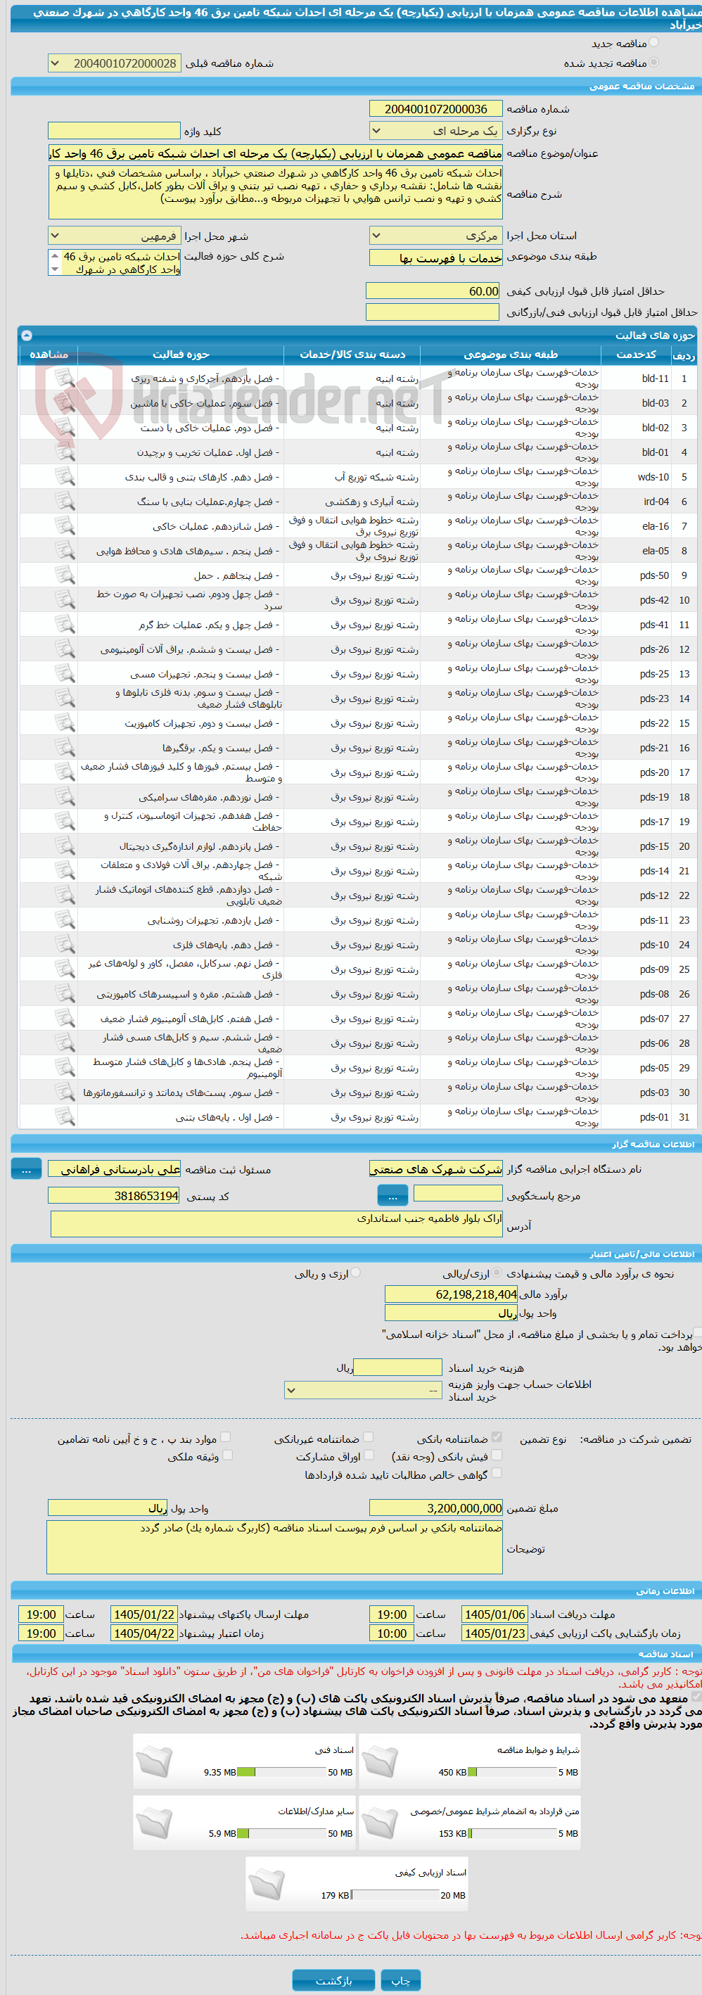
Task: Open view icon for row pds-42
Action: (65, 600)
